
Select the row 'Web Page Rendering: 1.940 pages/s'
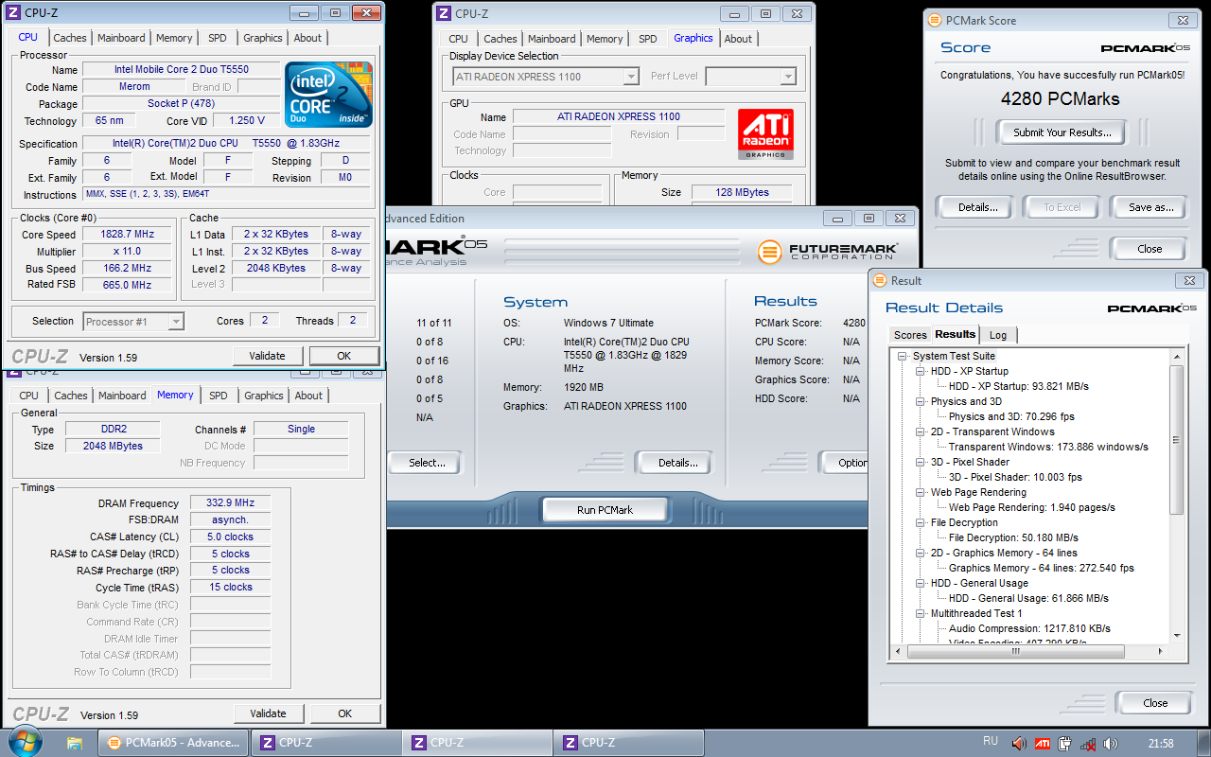point(1031,507)
